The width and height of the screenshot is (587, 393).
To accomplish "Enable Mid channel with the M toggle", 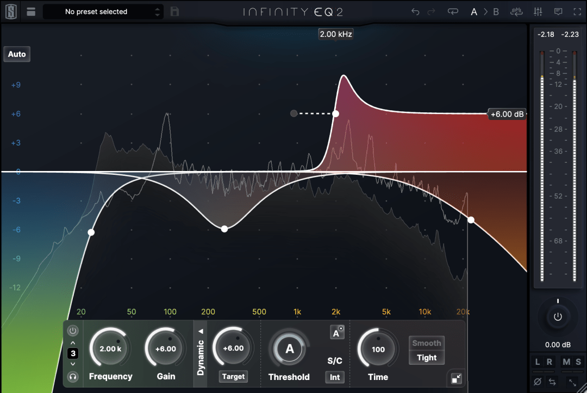I will click(567, 362).
